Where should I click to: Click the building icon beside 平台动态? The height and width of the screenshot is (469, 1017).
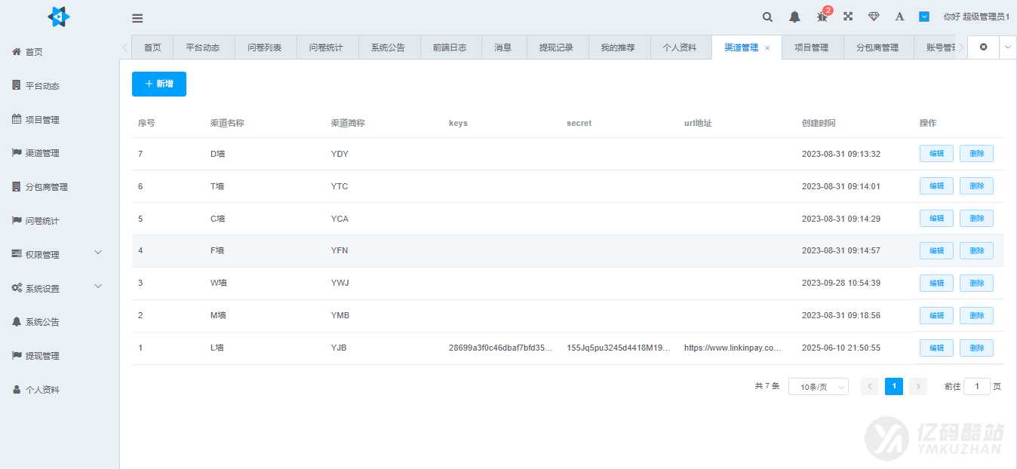[17, 85]
